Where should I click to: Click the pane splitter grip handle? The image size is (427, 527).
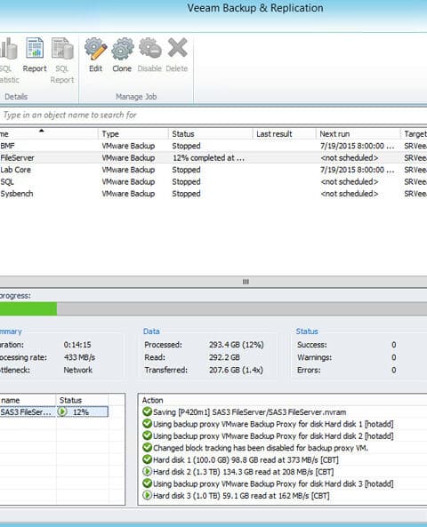(x=246, y=282)
